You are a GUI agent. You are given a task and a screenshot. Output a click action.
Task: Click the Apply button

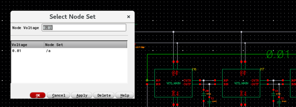[81, 95]
